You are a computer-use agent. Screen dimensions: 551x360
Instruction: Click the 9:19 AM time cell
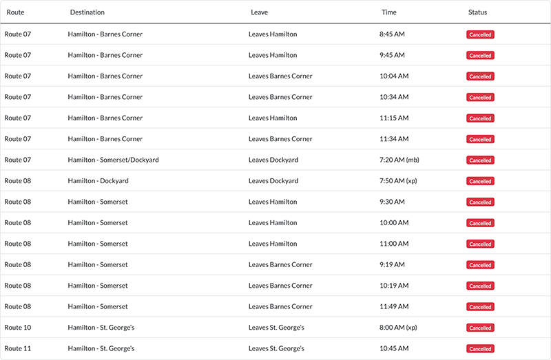point(392,265)
